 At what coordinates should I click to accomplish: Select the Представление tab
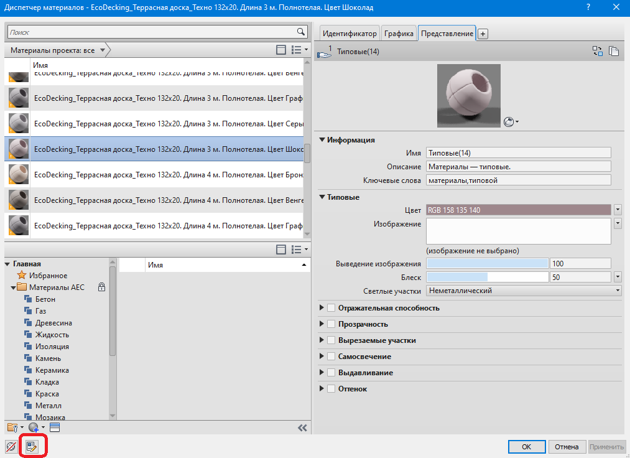pyautogui.click(x=447, y=34)
